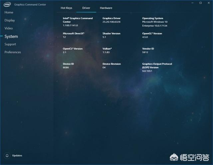Click the Graphics Command Center title text
Viewport: 213px width, 165px height.
tap(30, 4)
